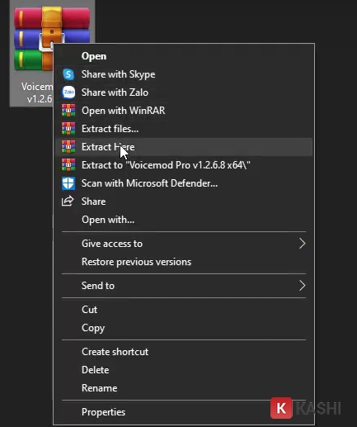The height and width of the screenshot is (427, 357).
Task: Select Copy from the menu
Action: (184, 328)
